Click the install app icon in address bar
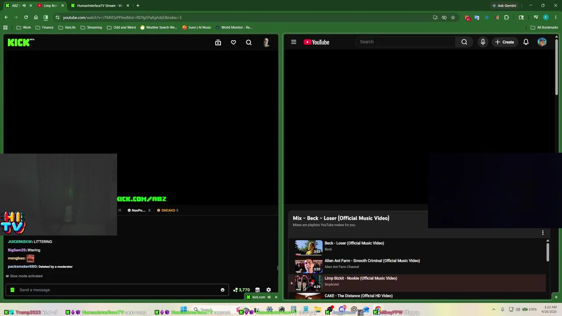The width and height of the screenshot is (562, 316). 435,18
